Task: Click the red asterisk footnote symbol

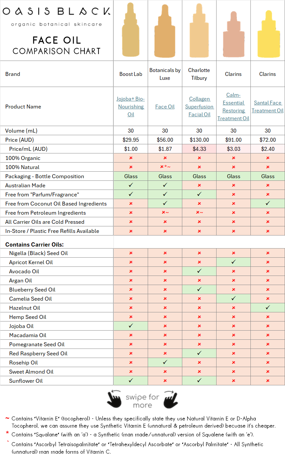Action: tap(7, 433)
